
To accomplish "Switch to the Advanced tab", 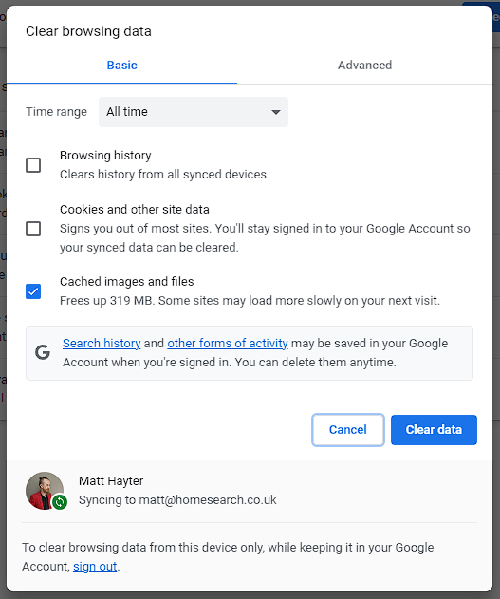I will click(364, 66).
